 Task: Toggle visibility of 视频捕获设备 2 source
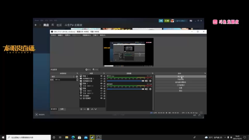click(101, 78)
